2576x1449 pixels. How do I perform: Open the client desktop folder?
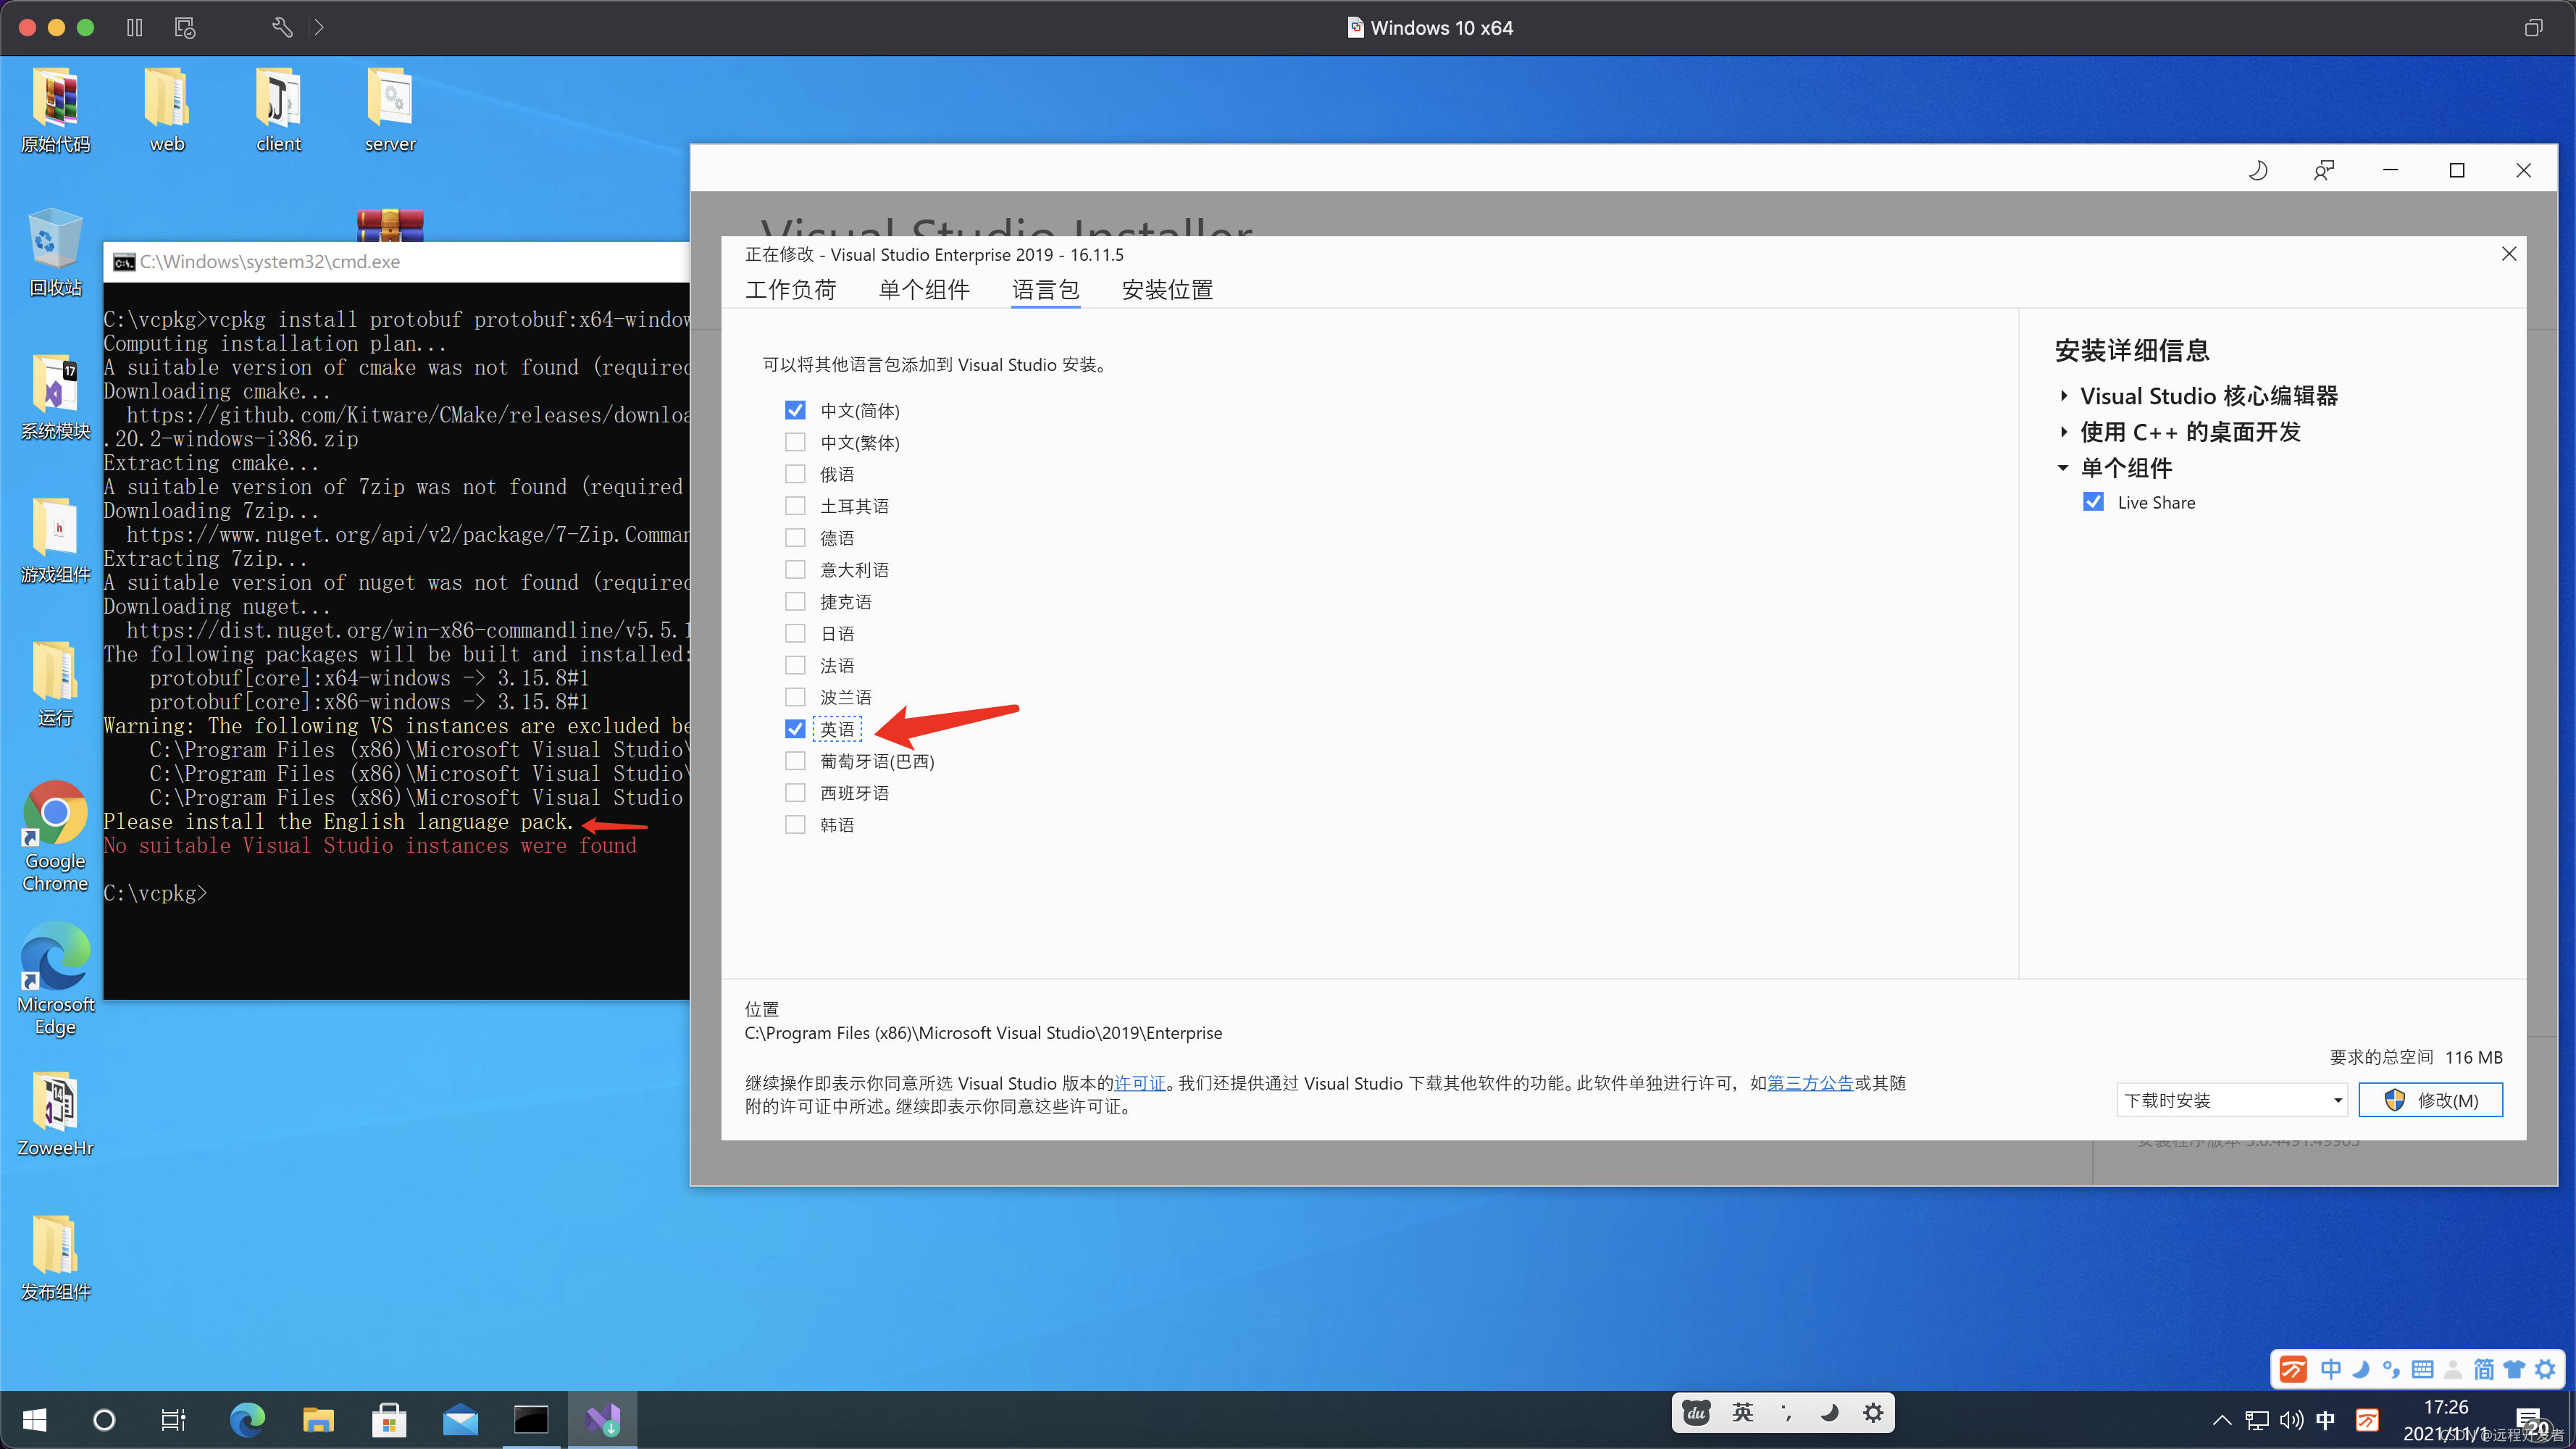[x=278, y=110]
